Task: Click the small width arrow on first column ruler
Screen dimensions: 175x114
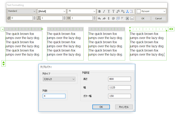Action: pyautogui.click(x=42, y=29)
